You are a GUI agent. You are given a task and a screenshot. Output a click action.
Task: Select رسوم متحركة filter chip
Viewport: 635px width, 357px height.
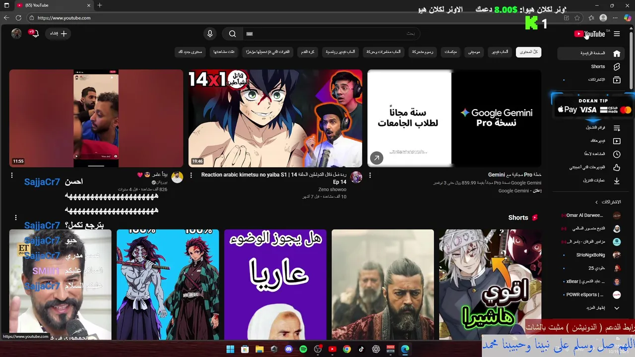click(423, 52)
